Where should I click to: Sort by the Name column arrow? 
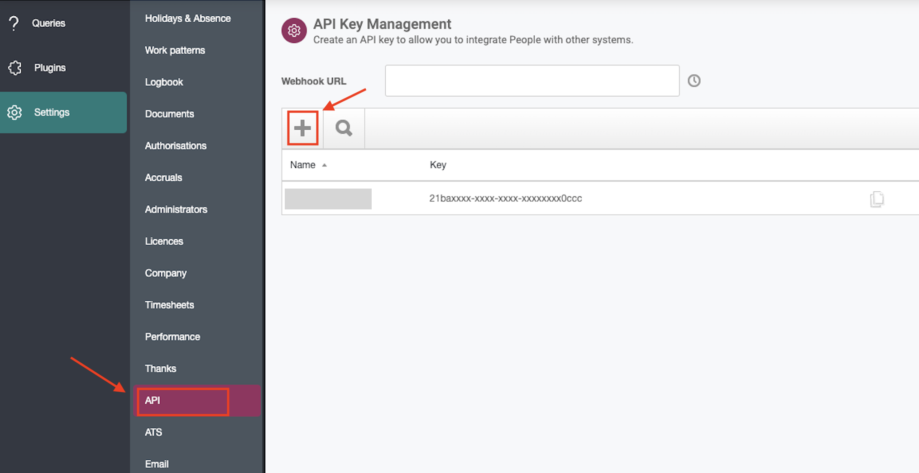(324, 165)
